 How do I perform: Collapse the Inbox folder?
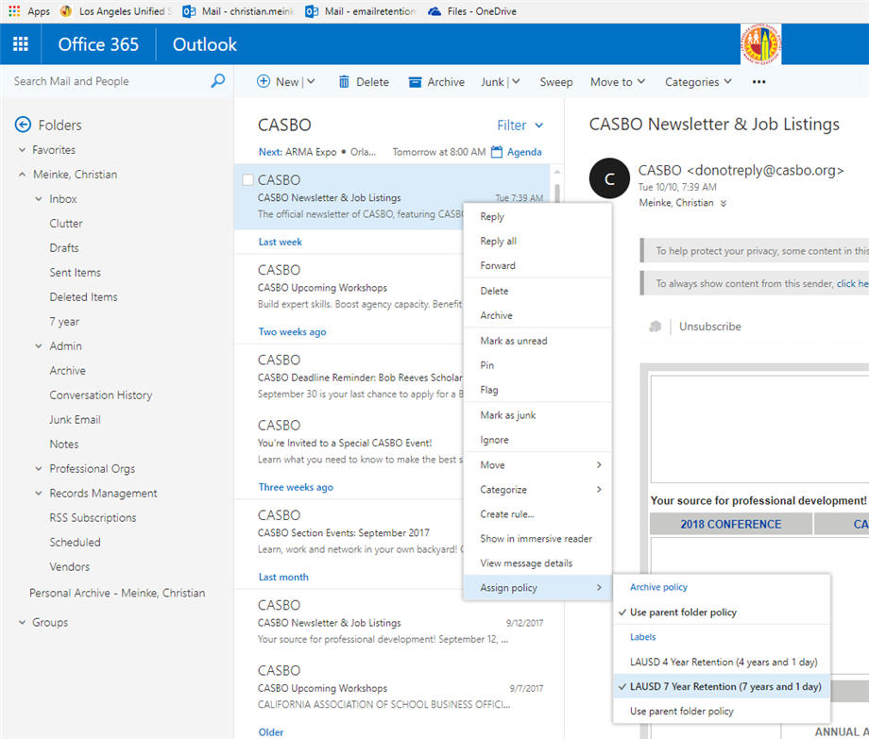(x=38, y=199)
